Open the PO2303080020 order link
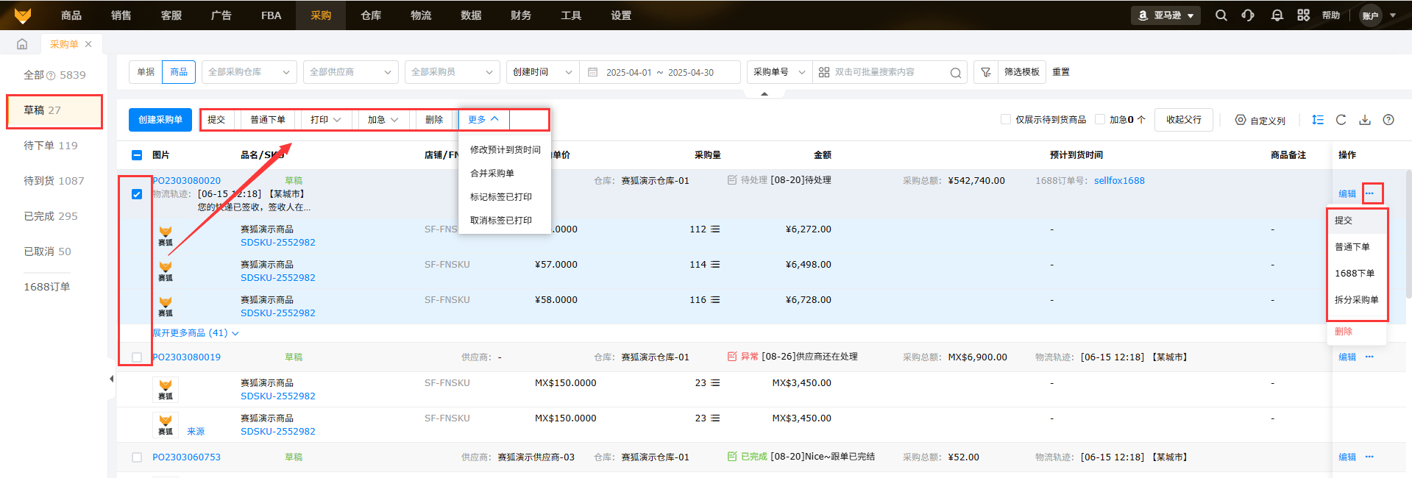 click(x=186, y=181)
